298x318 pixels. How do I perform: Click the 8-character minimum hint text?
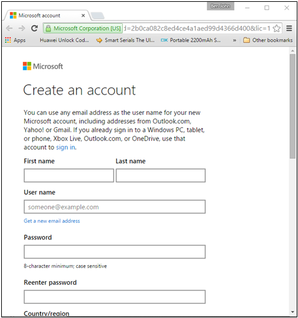pos(65,266)
